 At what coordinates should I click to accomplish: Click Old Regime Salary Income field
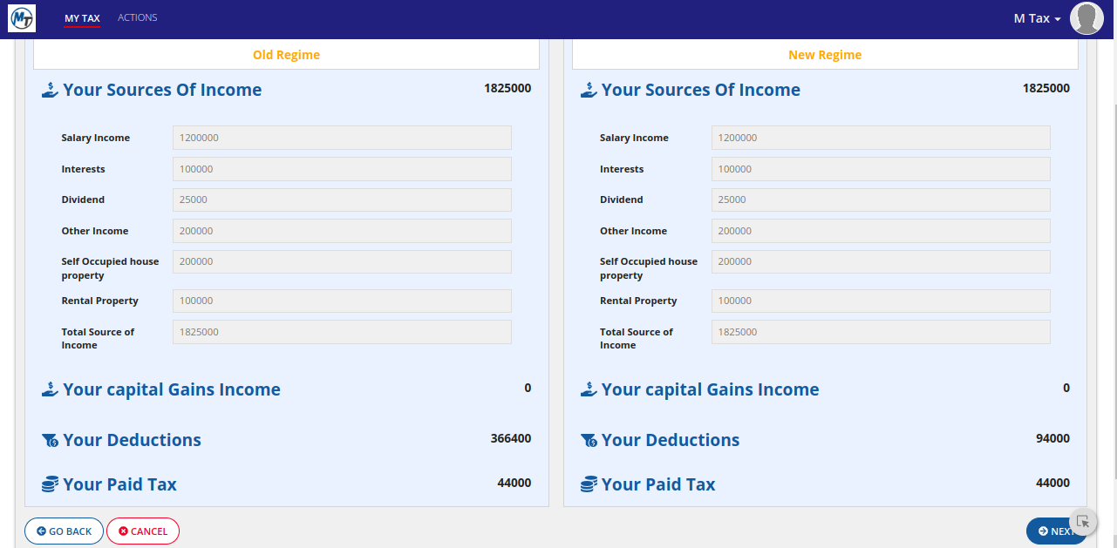(x=342, y=138)
